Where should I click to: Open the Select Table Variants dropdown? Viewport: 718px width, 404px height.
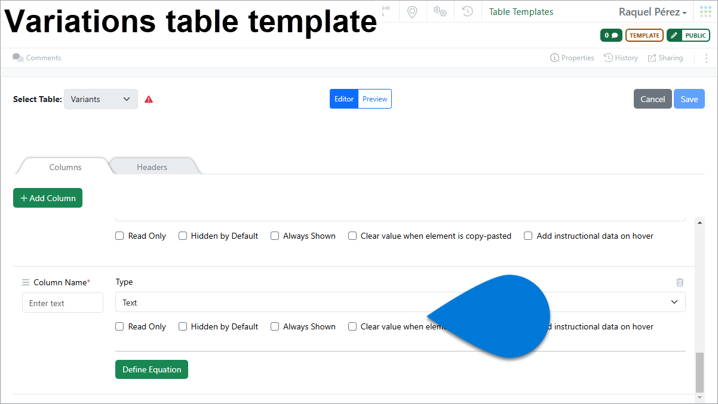pos(100,99)
